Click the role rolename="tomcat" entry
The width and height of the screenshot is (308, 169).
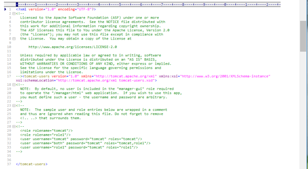47,131
